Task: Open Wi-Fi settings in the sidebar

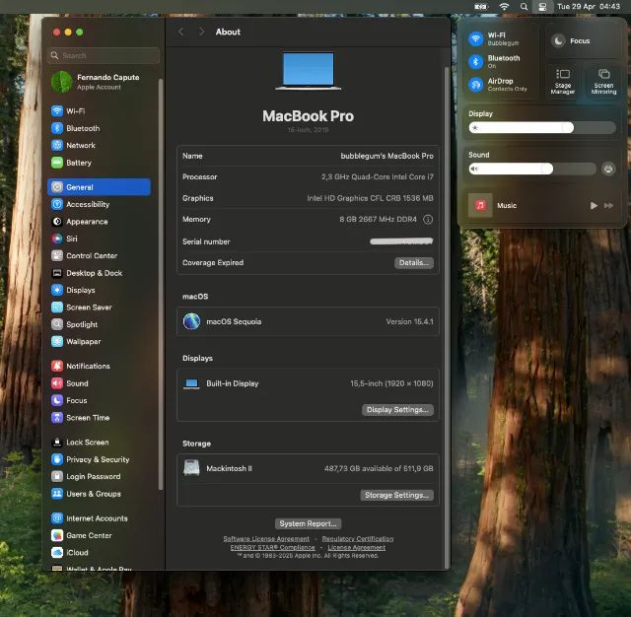Action: [99, 111]
